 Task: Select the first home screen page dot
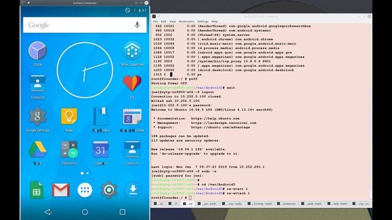coord(82,173)
